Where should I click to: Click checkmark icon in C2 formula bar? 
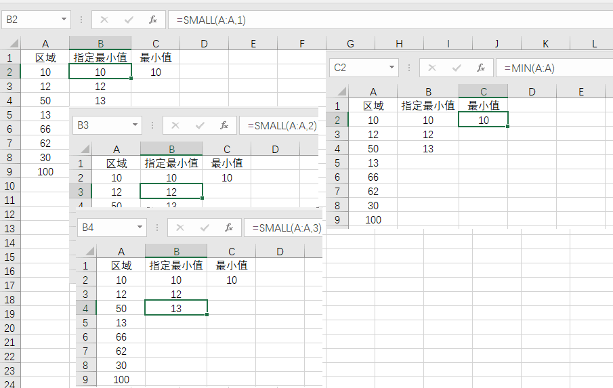pos(457,68)
